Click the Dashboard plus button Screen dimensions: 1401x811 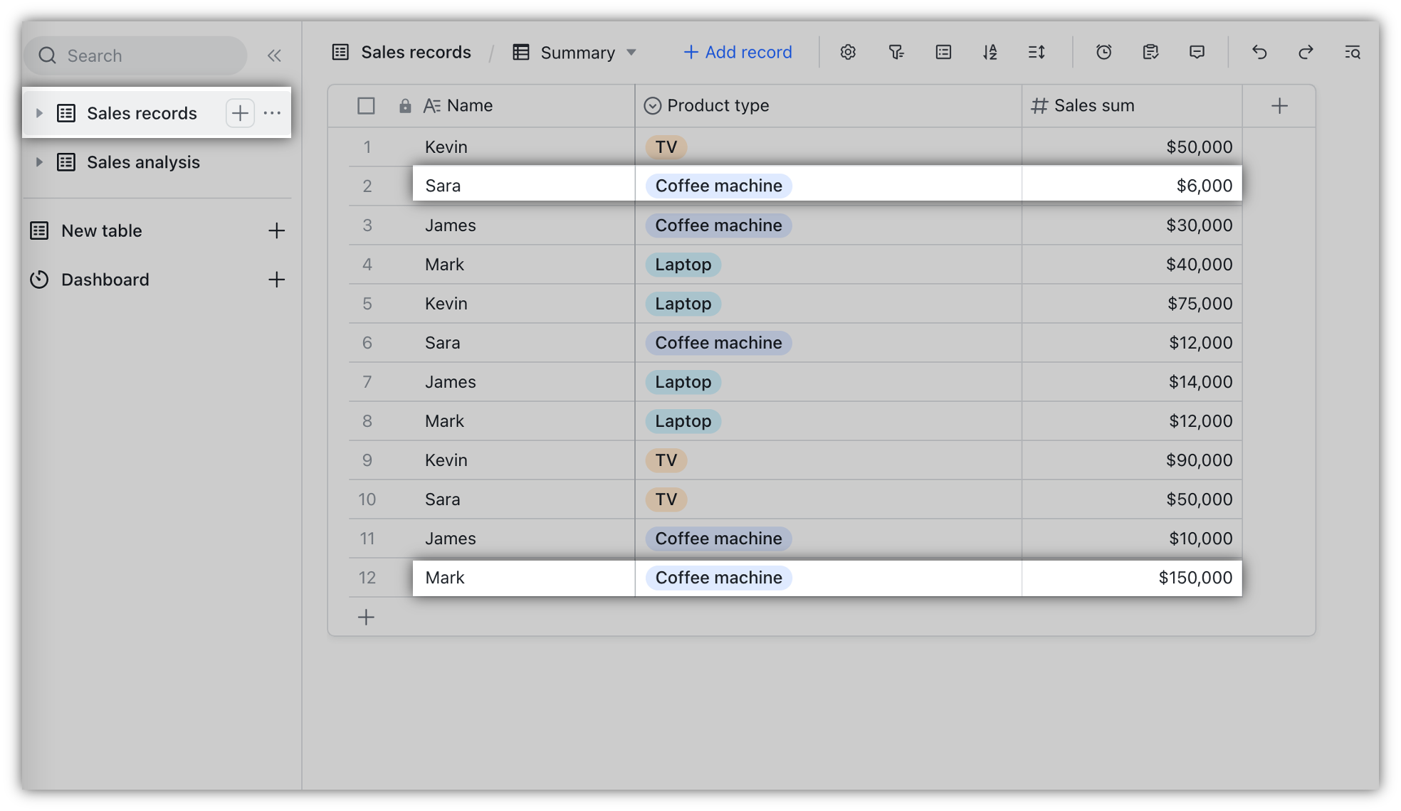click(x=276, y=280)
